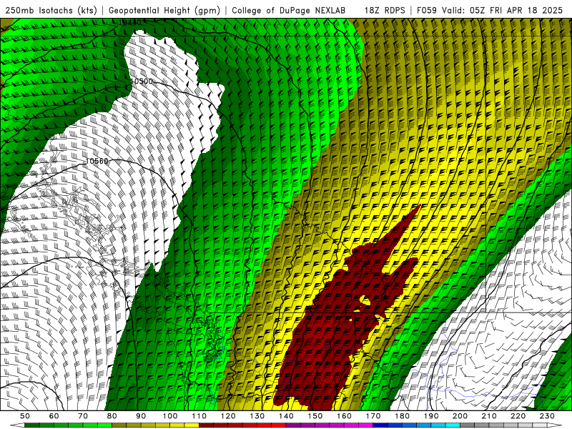572x429 pixels.
Task: Click the 190 value on the color scale
Action: 431,416
